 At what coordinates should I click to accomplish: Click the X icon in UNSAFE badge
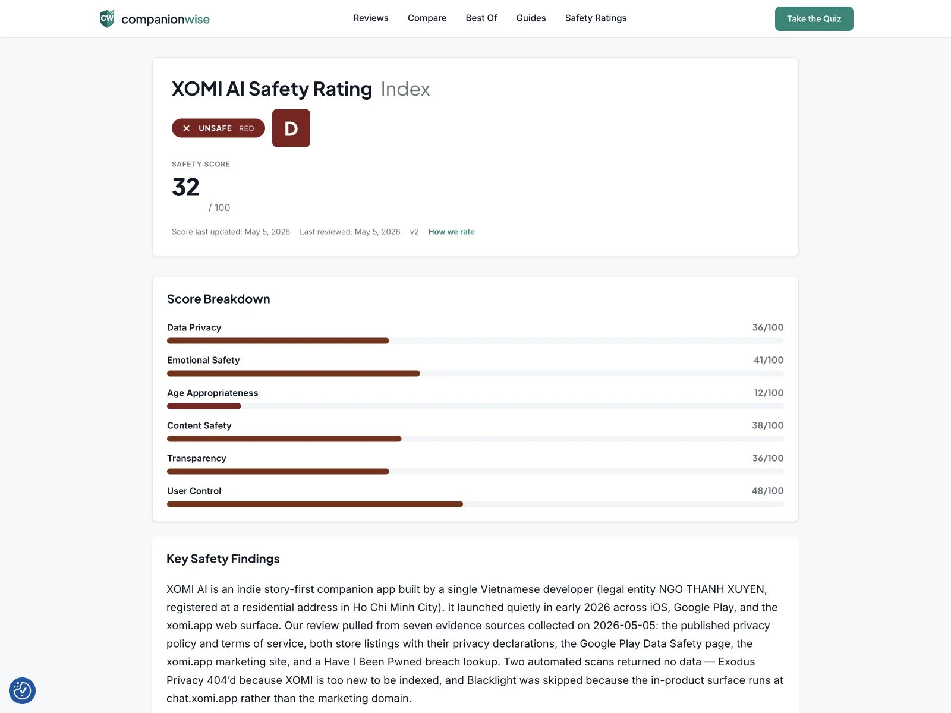pos(186,128)
